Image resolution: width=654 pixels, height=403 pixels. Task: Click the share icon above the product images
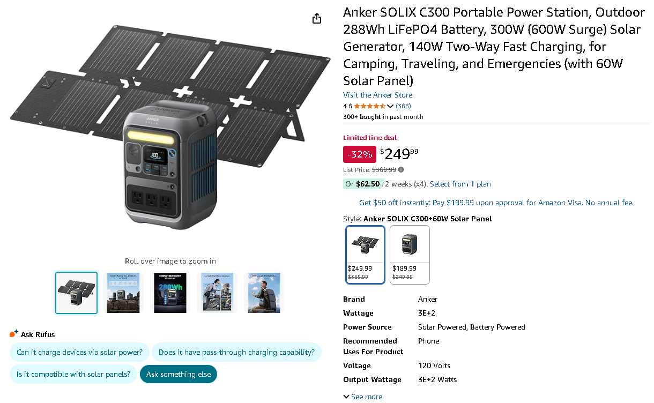316,18
